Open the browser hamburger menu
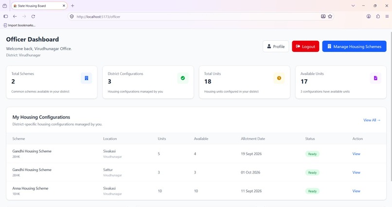The width and height of the screenshot is (392, 207). (x=387, y=17)
